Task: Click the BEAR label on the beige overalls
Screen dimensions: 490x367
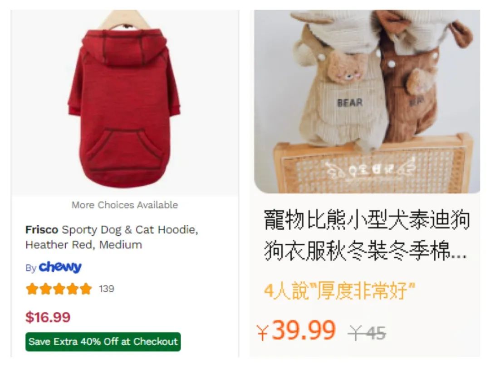Action: 350,103
